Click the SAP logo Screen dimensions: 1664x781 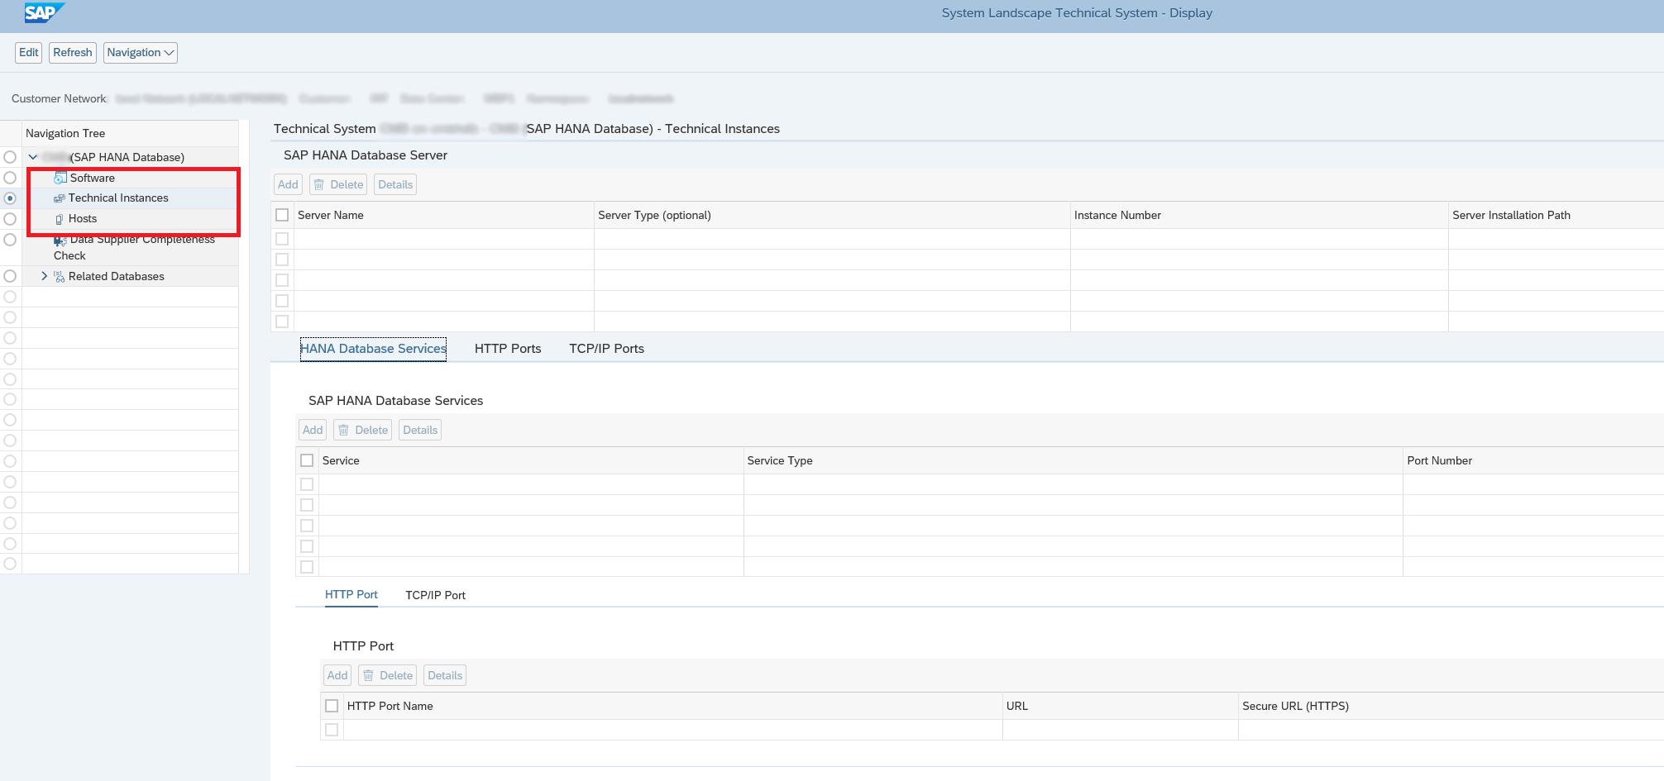click(43, 12)
